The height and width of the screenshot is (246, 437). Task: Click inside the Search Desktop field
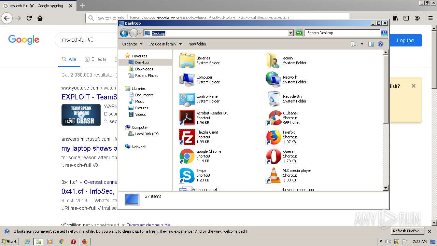[342, 33]
